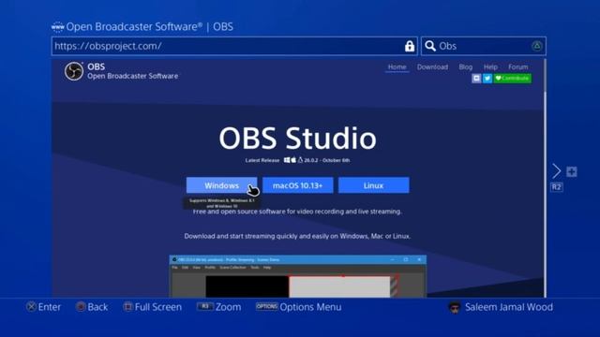Click the Windows download button
600x337 pixels.
click(x=221, y=185)
